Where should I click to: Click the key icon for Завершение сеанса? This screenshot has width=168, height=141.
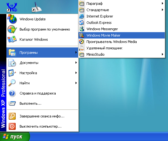12,116
